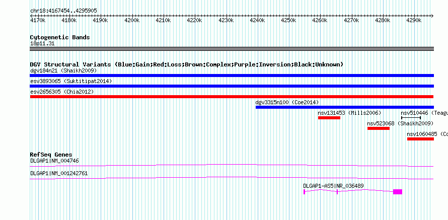Click the 4250k ruler position

[x=288, y=21]
